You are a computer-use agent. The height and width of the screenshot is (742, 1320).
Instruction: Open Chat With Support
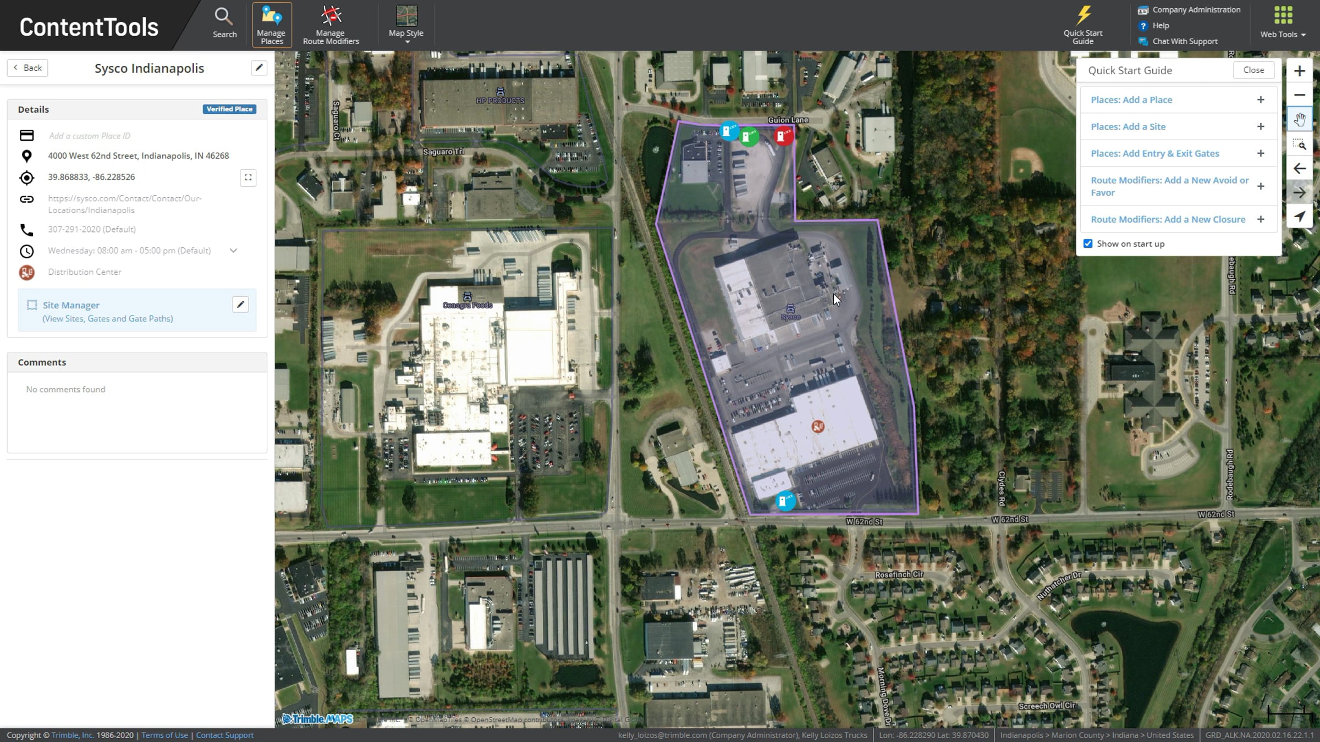tap(1184, 41)
